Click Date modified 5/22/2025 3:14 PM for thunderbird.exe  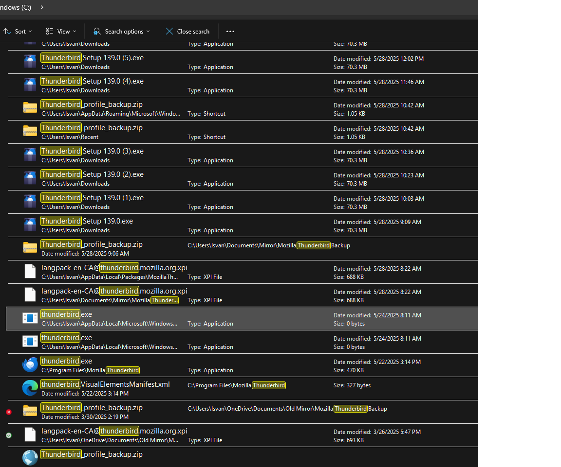tap(377, 362)
